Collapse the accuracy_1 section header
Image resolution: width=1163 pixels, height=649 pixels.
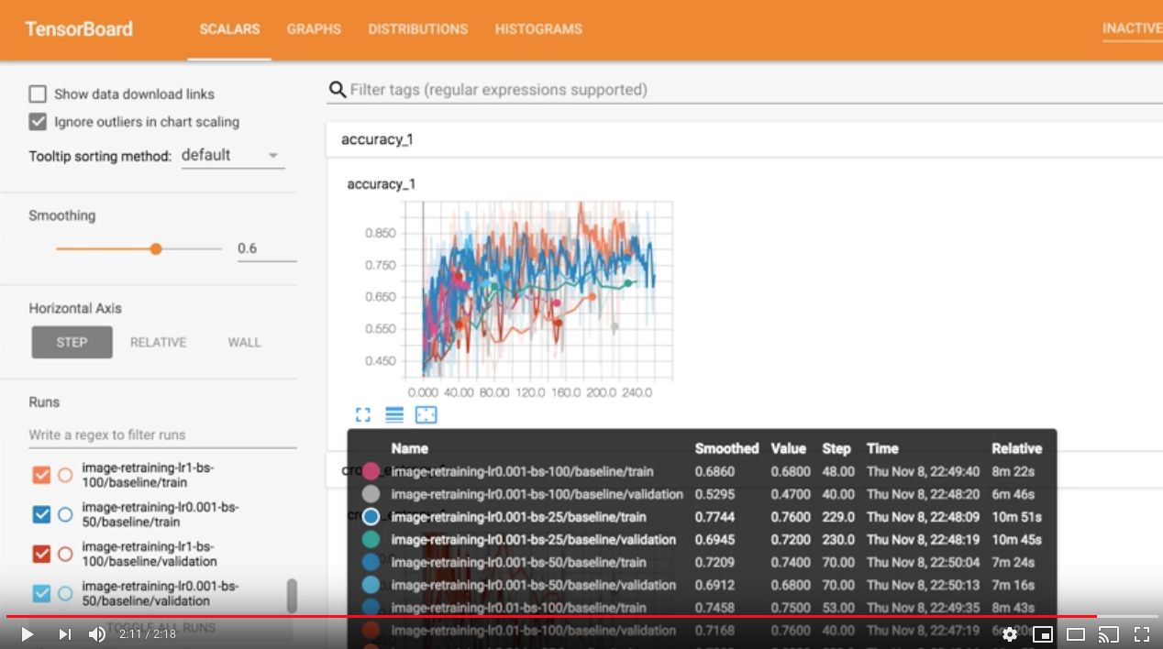coord(745,139)
